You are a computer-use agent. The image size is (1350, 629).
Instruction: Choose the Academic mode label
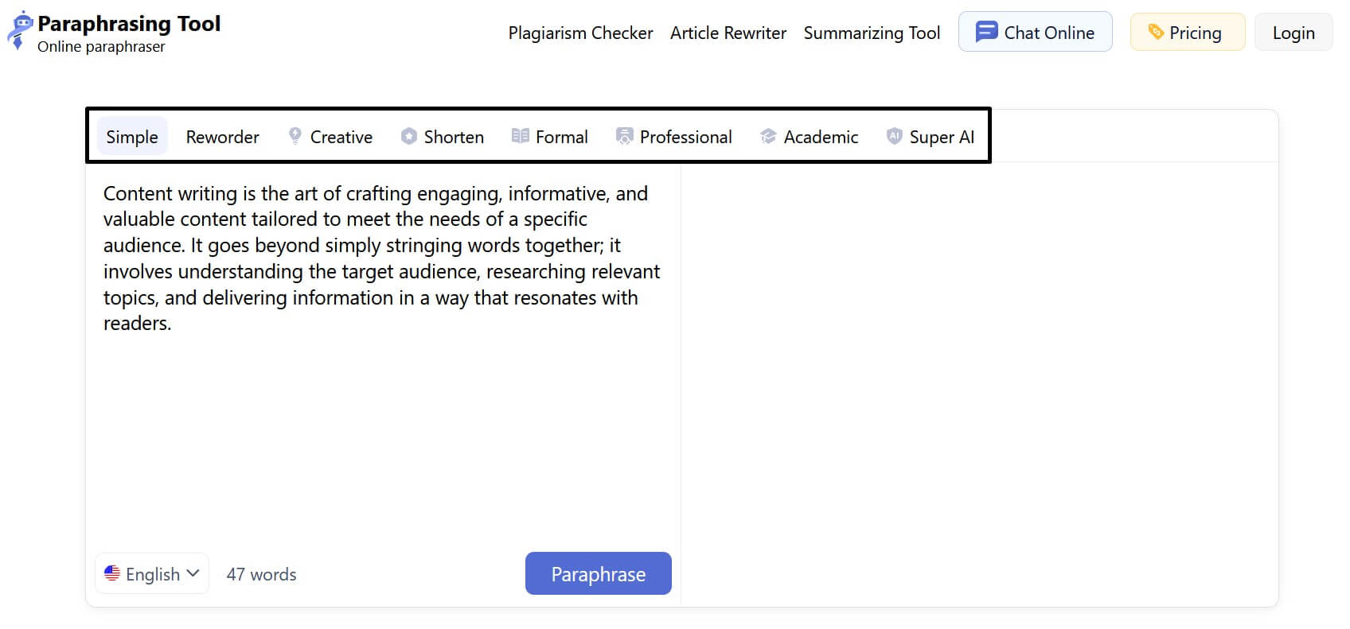(x=821, y=137)
